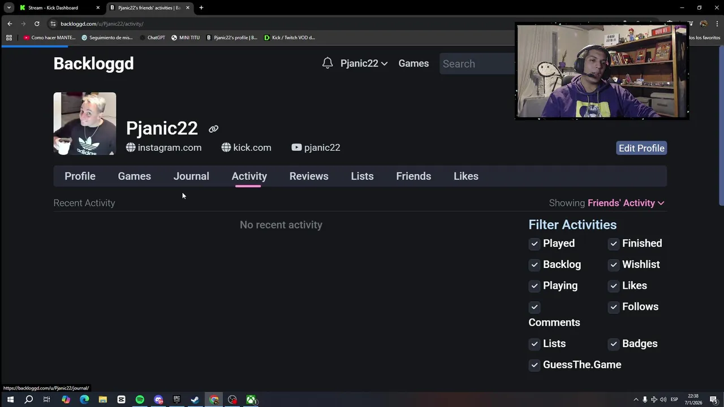Viewport: 724px width, 407px height.
Task: Click the Edit Profile button
Action: coord(641,148)
